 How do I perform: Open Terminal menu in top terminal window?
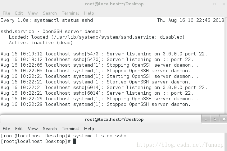coord(70,13)
